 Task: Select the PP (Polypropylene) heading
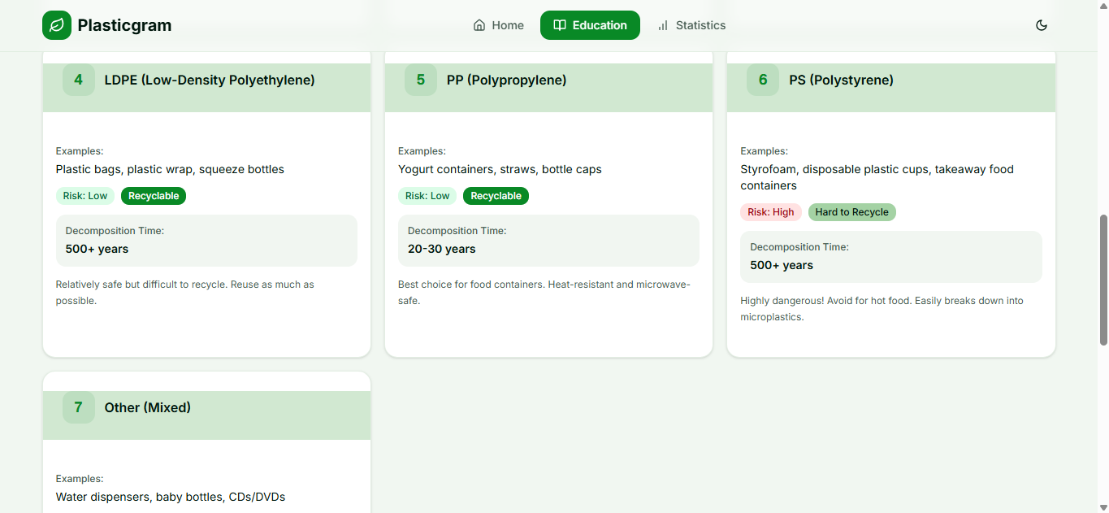(x=507, y=80)
